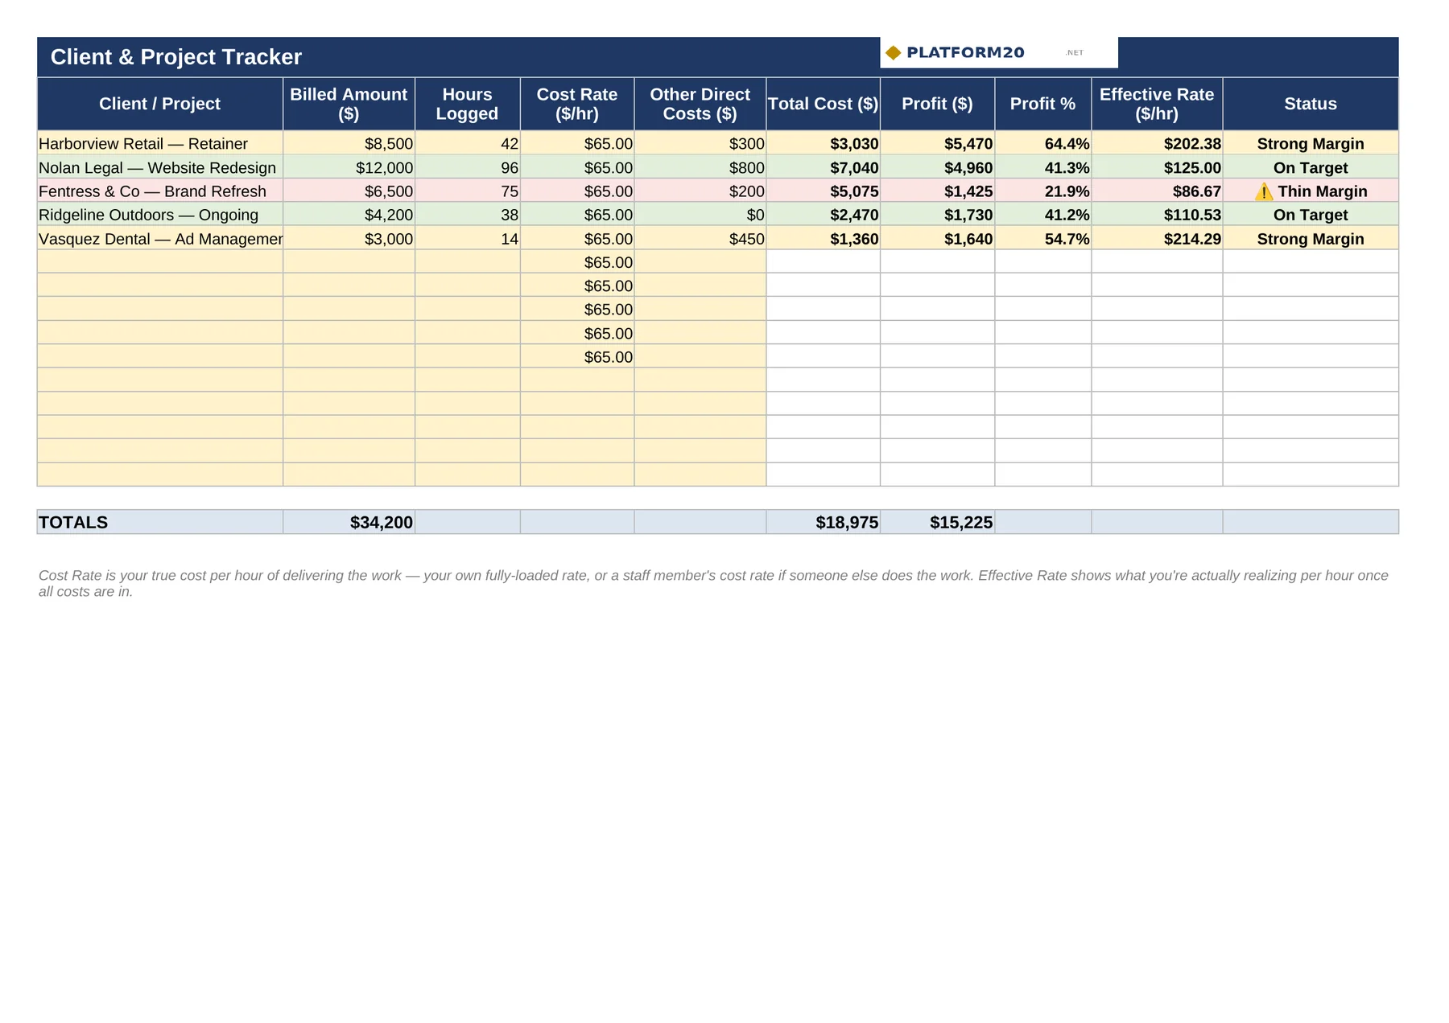The width and height of the screenshot is (1449, 1023).
Task: Select the $4,200 billed amount cell
Action: click(349, 215)
